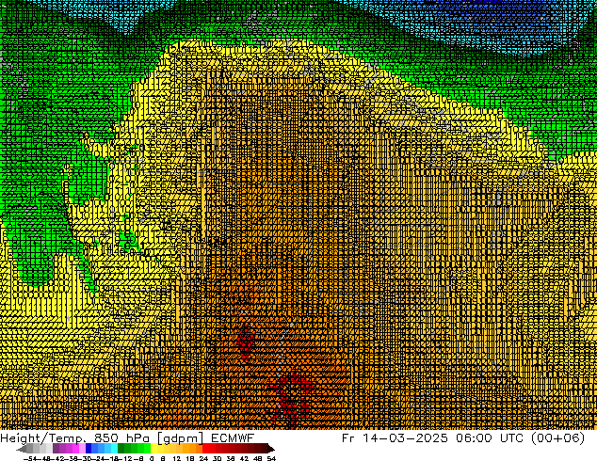Click the legend label "24" below red swatches

203,459
